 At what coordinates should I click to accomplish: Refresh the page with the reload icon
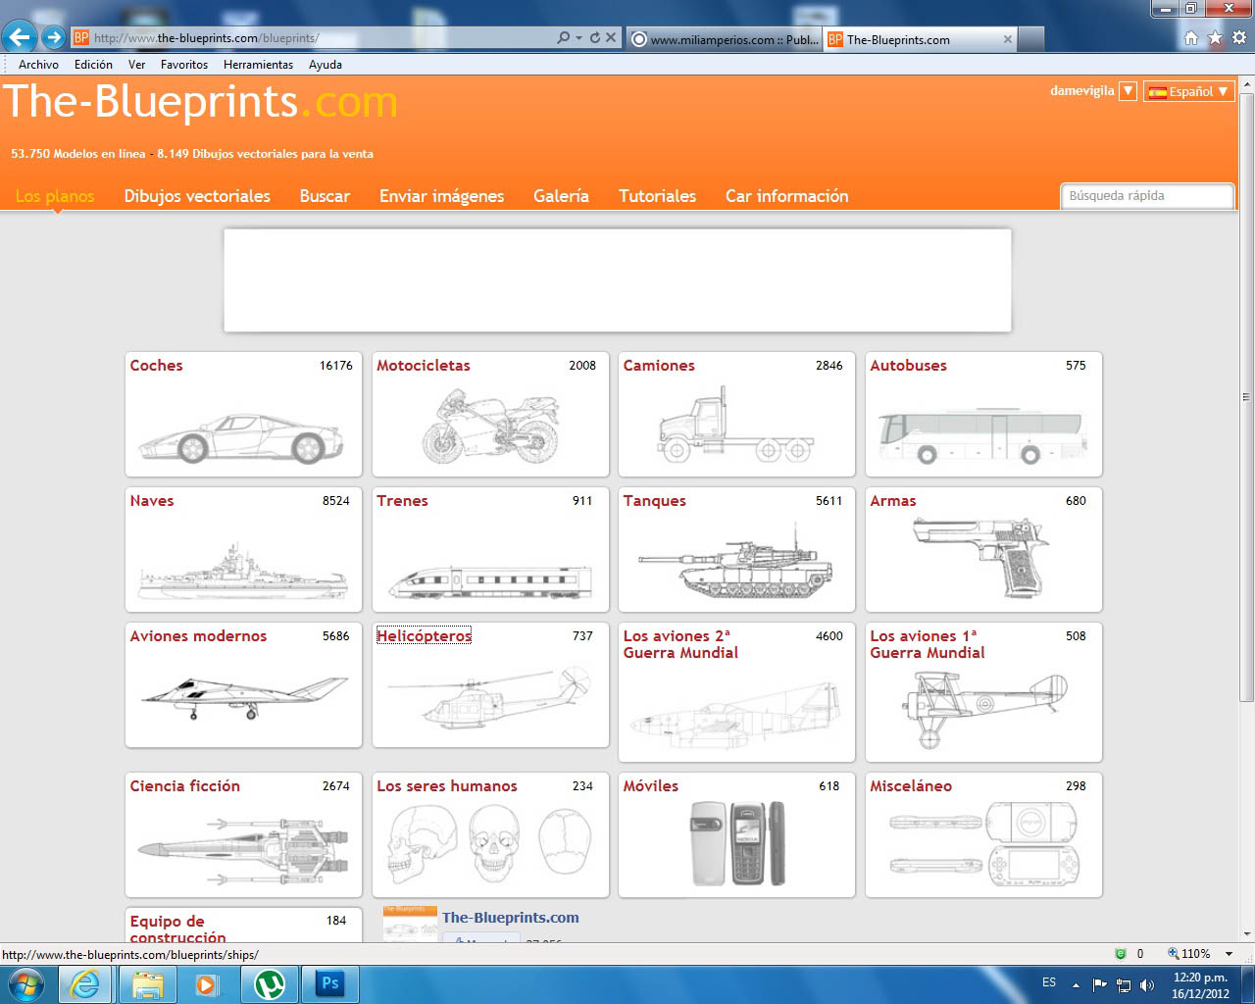pos(594,38)
